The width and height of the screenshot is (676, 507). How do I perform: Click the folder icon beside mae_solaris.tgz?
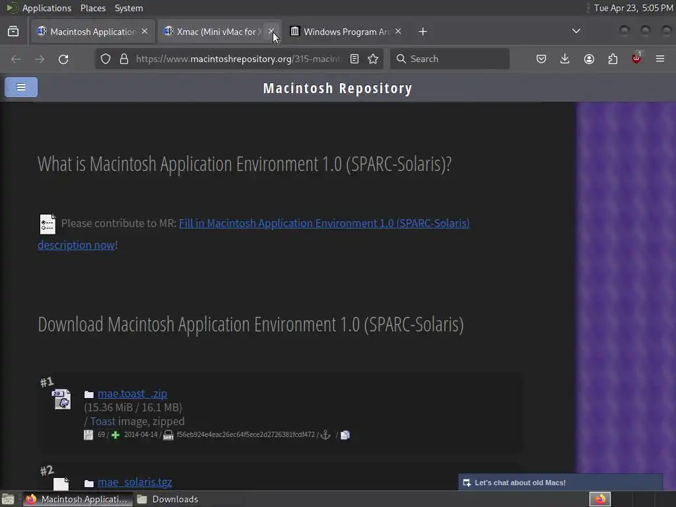pos(89,483)
